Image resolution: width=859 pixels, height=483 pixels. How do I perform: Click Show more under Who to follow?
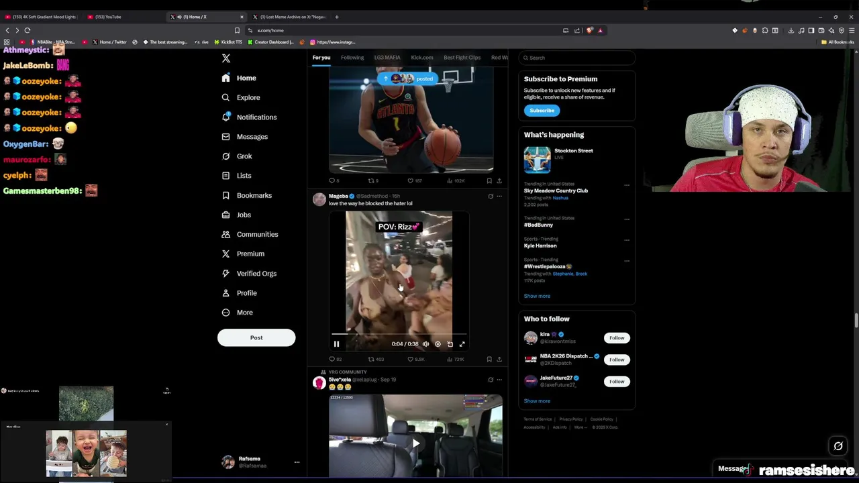[x=537, y=401]
